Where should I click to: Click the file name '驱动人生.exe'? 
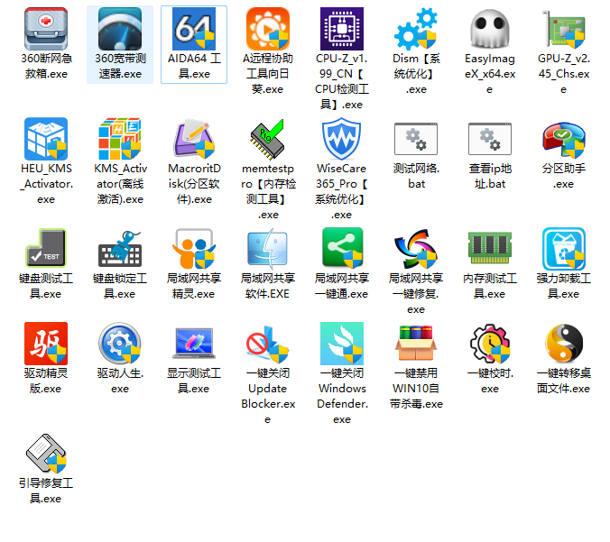[x=120, y=381]
